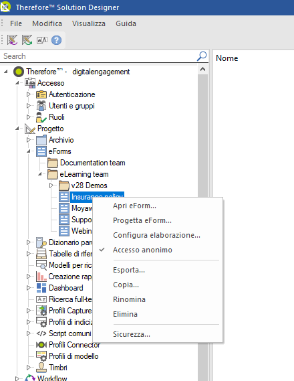This screenshot has width=294, height=381.
Task: Open the File menu
Action: [16, 23]
